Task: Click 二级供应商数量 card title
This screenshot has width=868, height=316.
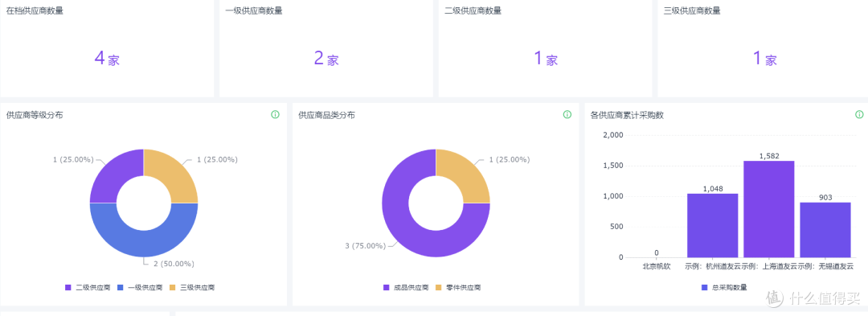Action: [473, 10]
